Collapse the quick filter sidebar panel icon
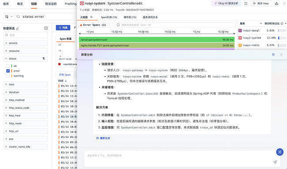Viewport: 287px width, 169px height. (46, 28)
